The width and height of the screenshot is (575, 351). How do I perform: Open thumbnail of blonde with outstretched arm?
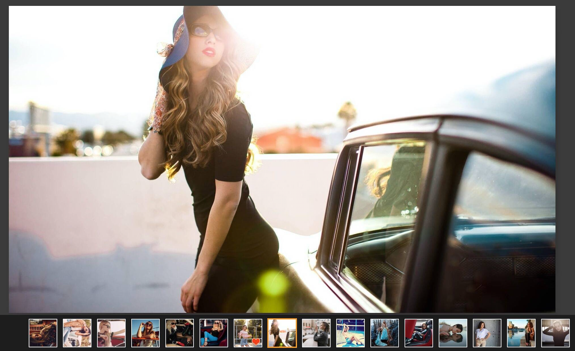click(111, 333)
